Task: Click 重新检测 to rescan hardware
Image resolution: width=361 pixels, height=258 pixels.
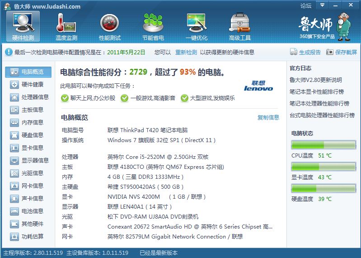Action: pos(186,53)
